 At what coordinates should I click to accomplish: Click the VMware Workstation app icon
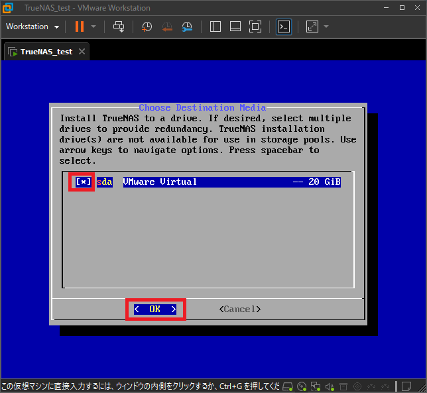8,8
